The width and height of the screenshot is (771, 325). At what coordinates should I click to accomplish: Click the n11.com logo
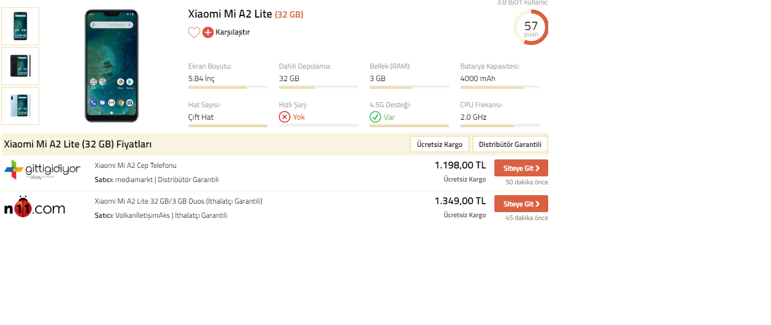pyautogui.click(x=35, y=206)
